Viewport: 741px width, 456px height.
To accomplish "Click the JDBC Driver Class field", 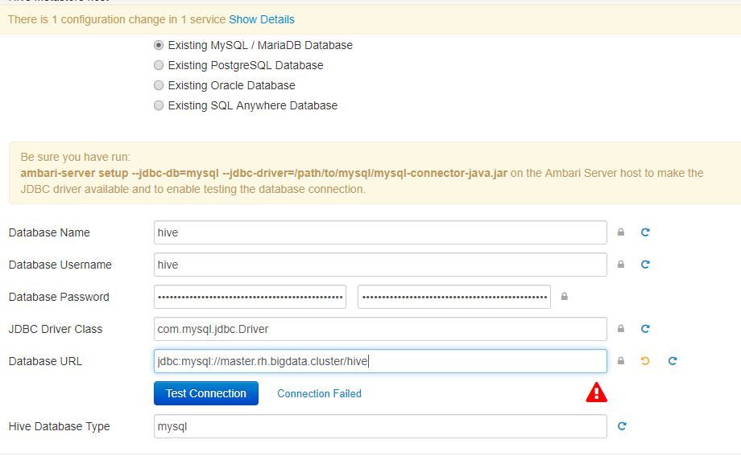I will (x=380, y=329).
